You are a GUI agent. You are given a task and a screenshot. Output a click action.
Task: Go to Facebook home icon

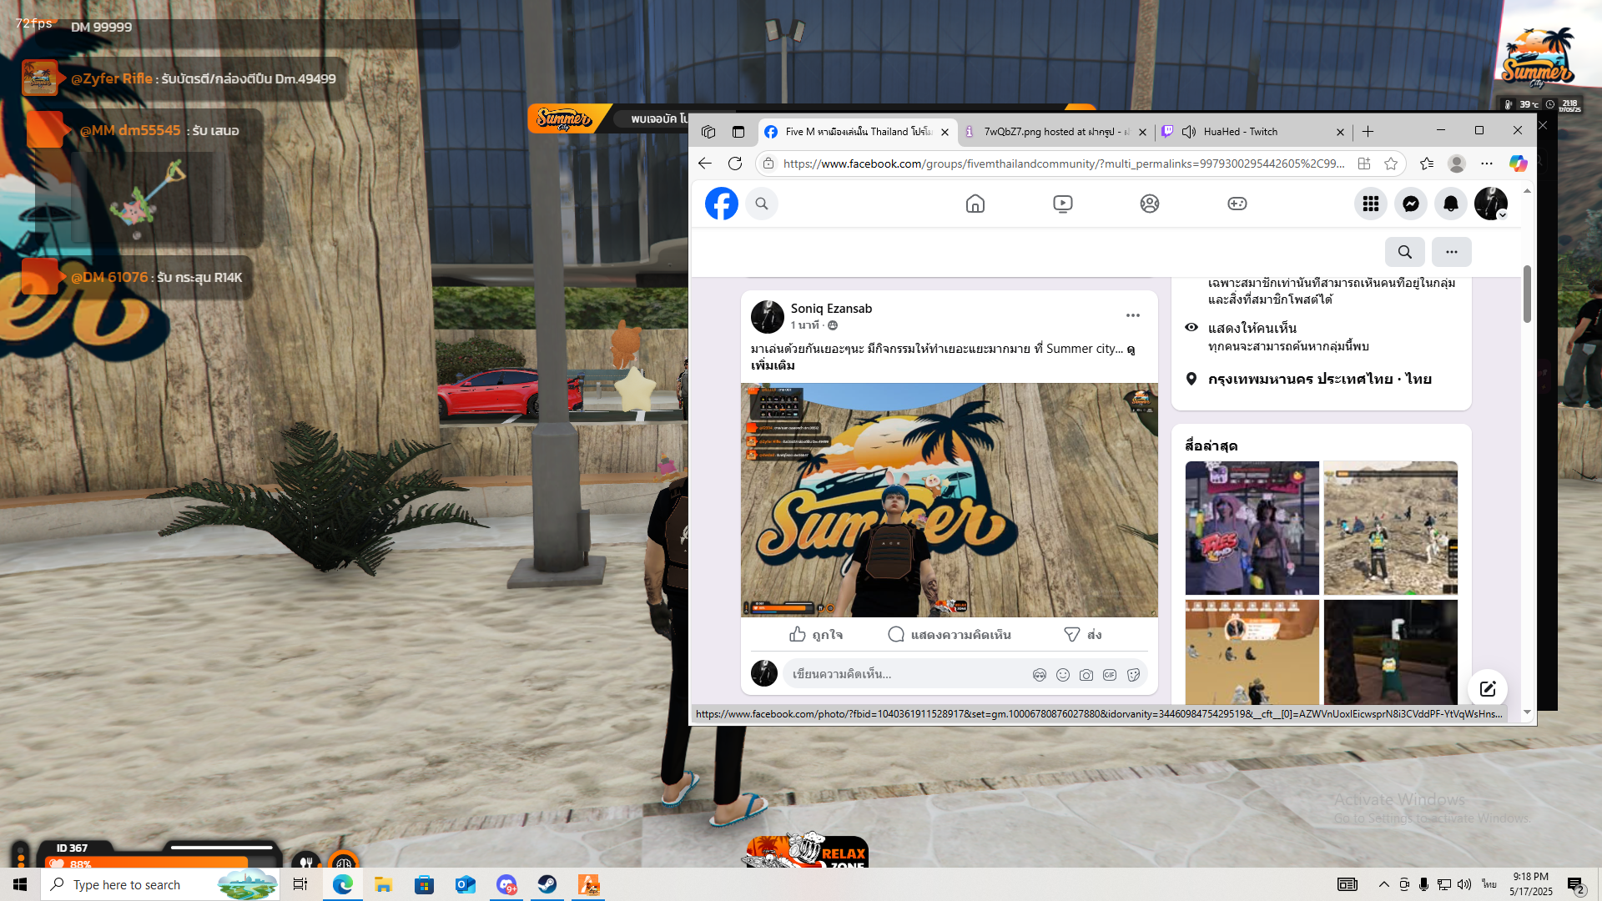pyautogui.click(x=975, y=204)
